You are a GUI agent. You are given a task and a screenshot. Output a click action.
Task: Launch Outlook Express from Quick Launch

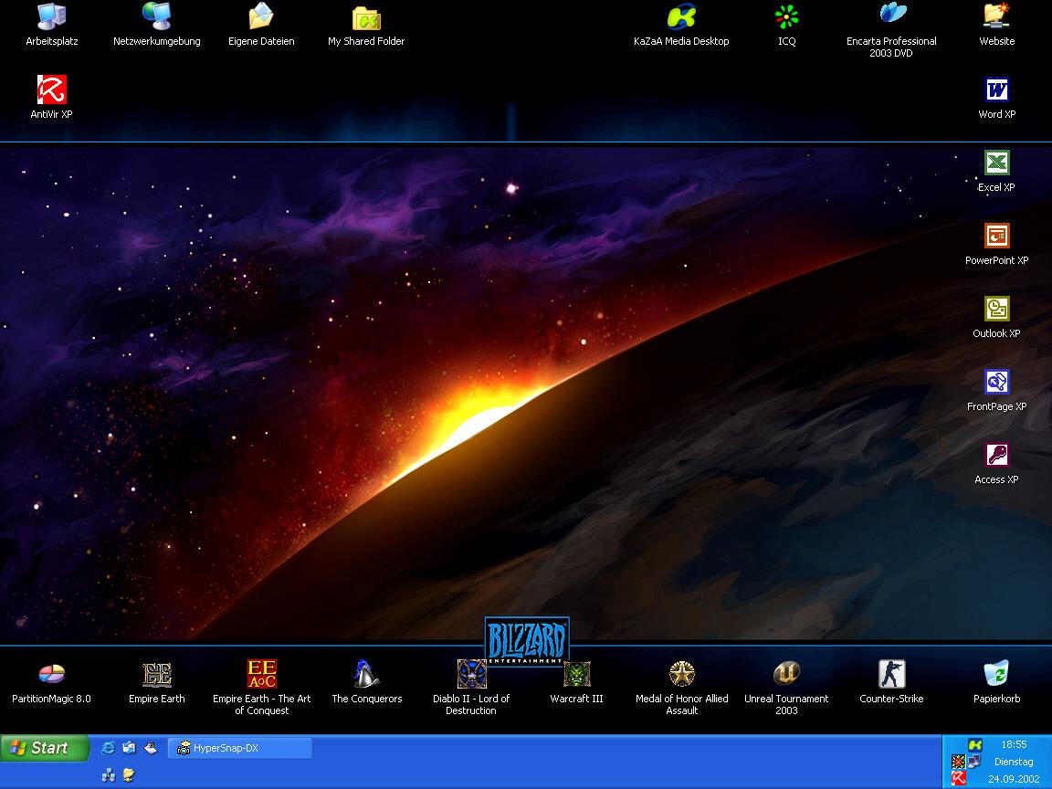pyautogui.click(x=129, y=747)
